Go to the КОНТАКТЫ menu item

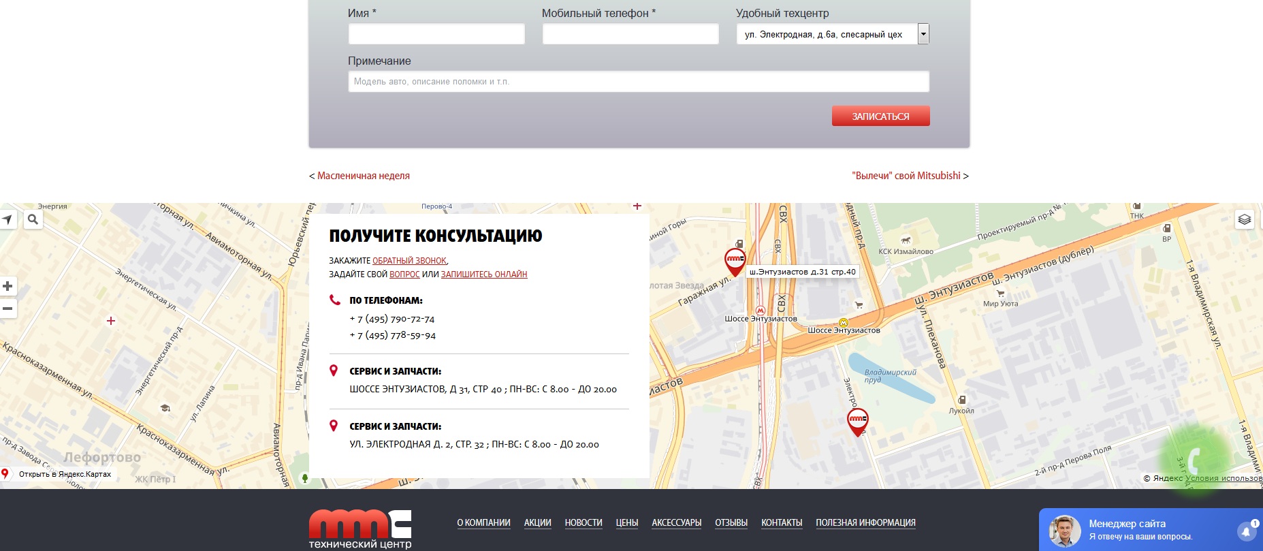click(x=781, y=523)
